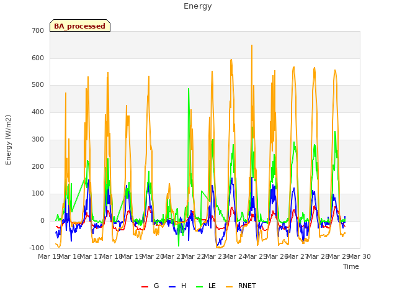Click the G legend label

click(156, 286)
